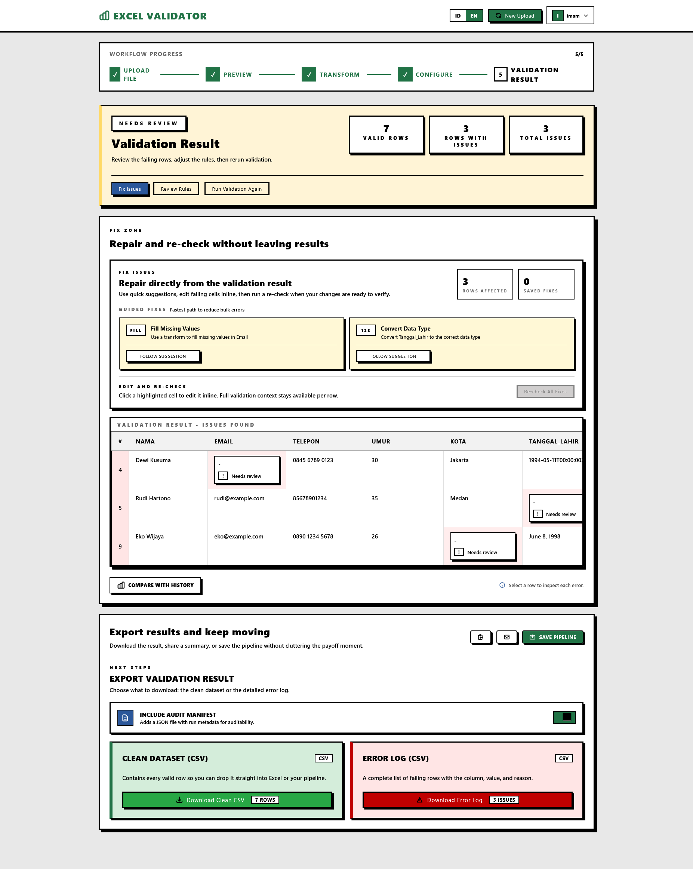The height and width of the screenshot is (869, 693).
Task: Edit the Email cell for Dewi Kusuma
Action: point(247,470)
